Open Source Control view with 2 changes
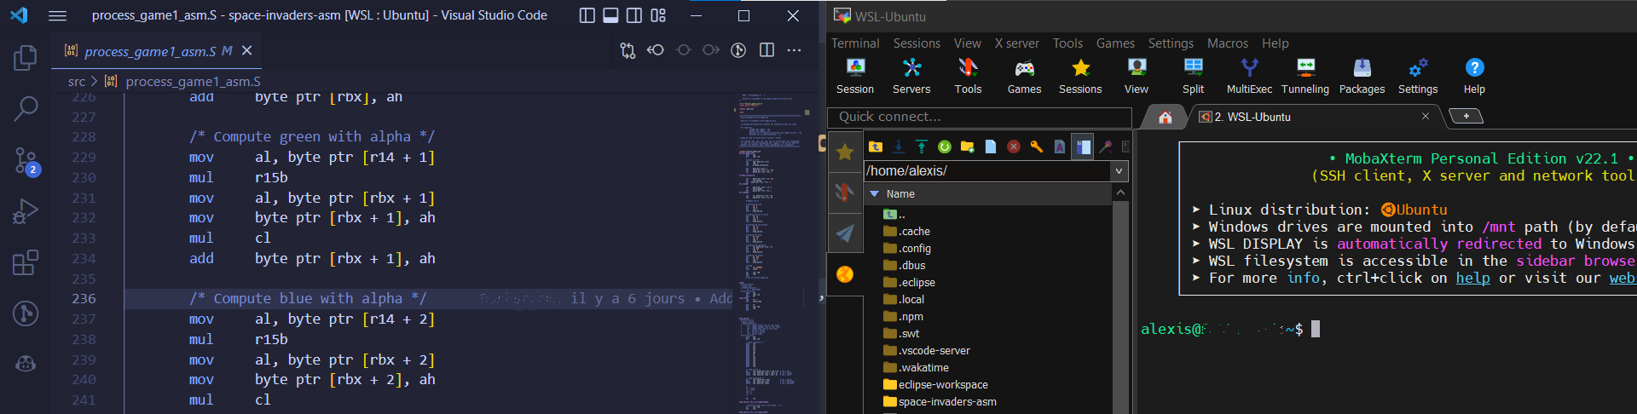The image size is (1637, 414). click(x=26, y=160)
